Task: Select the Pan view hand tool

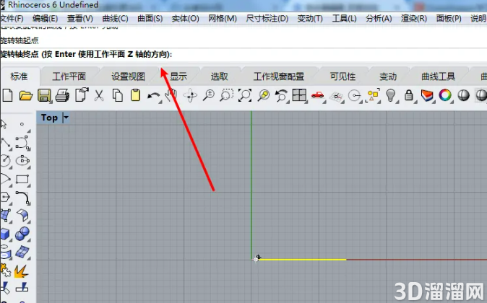Action: click(171, 95)
